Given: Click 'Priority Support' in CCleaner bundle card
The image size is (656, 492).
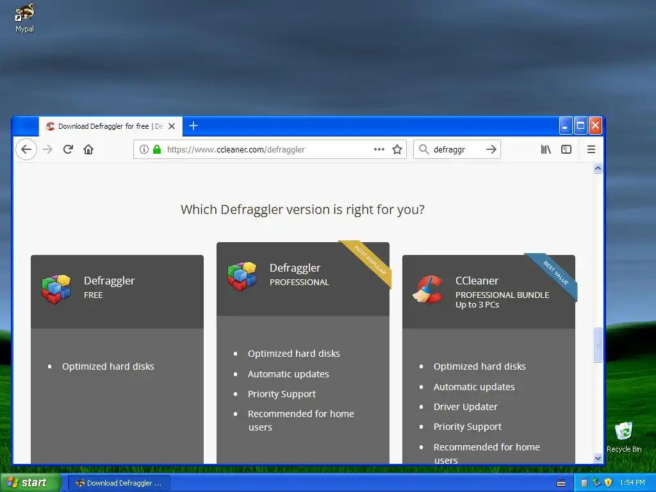Looking at the screenshot, I should tap(467, 427).
